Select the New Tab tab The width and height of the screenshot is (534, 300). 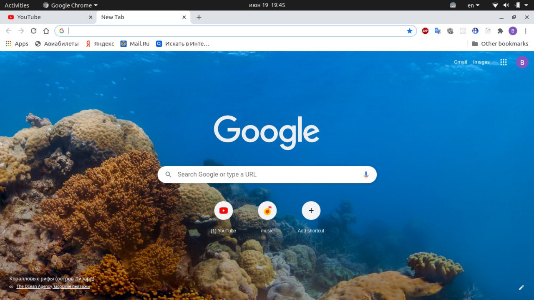[x=144, y=17]
